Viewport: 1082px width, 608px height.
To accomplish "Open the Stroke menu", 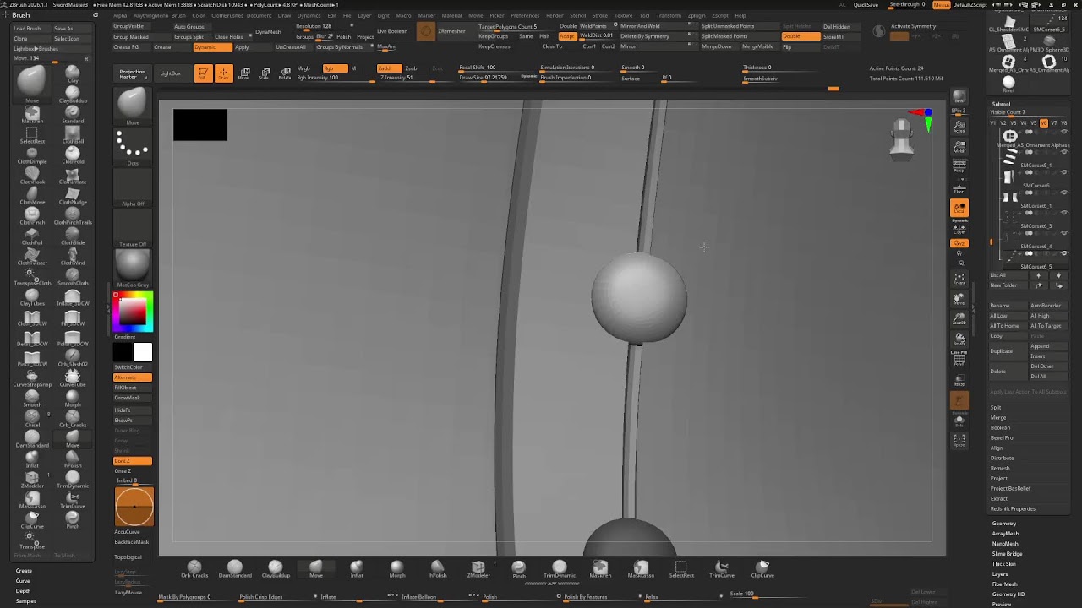I will tap(599, 15).
